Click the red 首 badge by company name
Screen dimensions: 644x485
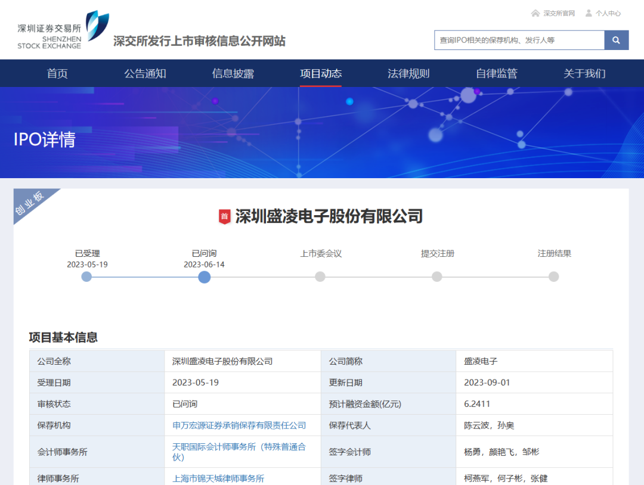click(x=224, y=216)
